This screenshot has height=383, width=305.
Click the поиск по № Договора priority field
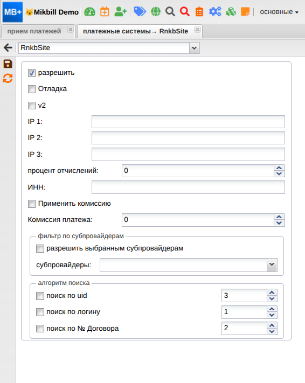click(244, 328)
